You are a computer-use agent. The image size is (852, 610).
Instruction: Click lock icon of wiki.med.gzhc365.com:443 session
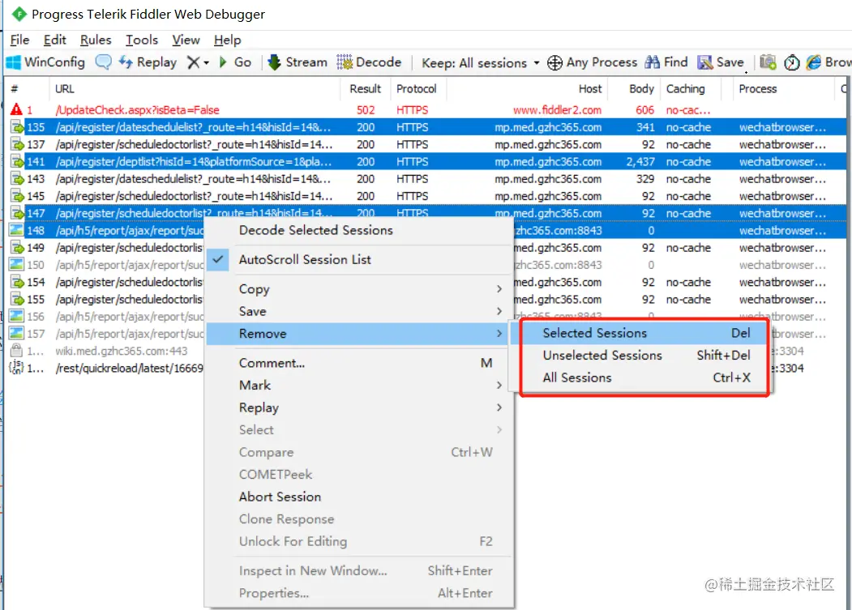(x=16, y=350)
